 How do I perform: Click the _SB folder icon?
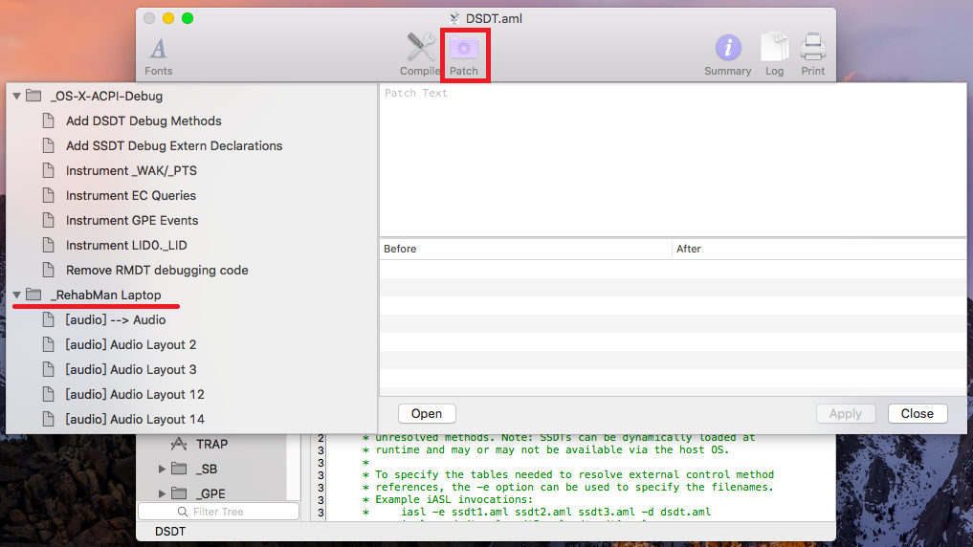[179, 469]
